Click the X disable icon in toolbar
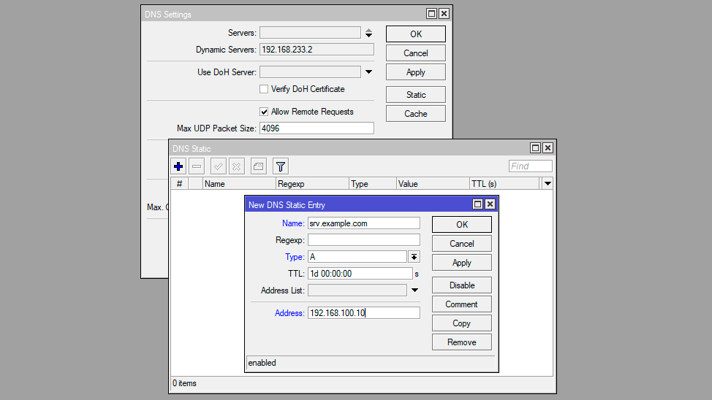This screenshot has height=400, width=712. click(x=236, y=166)
